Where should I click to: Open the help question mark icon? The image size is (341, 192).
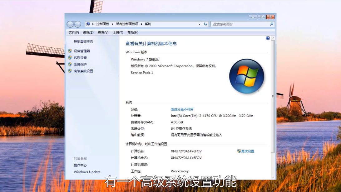pyautogui.click(x=268, y=38)
